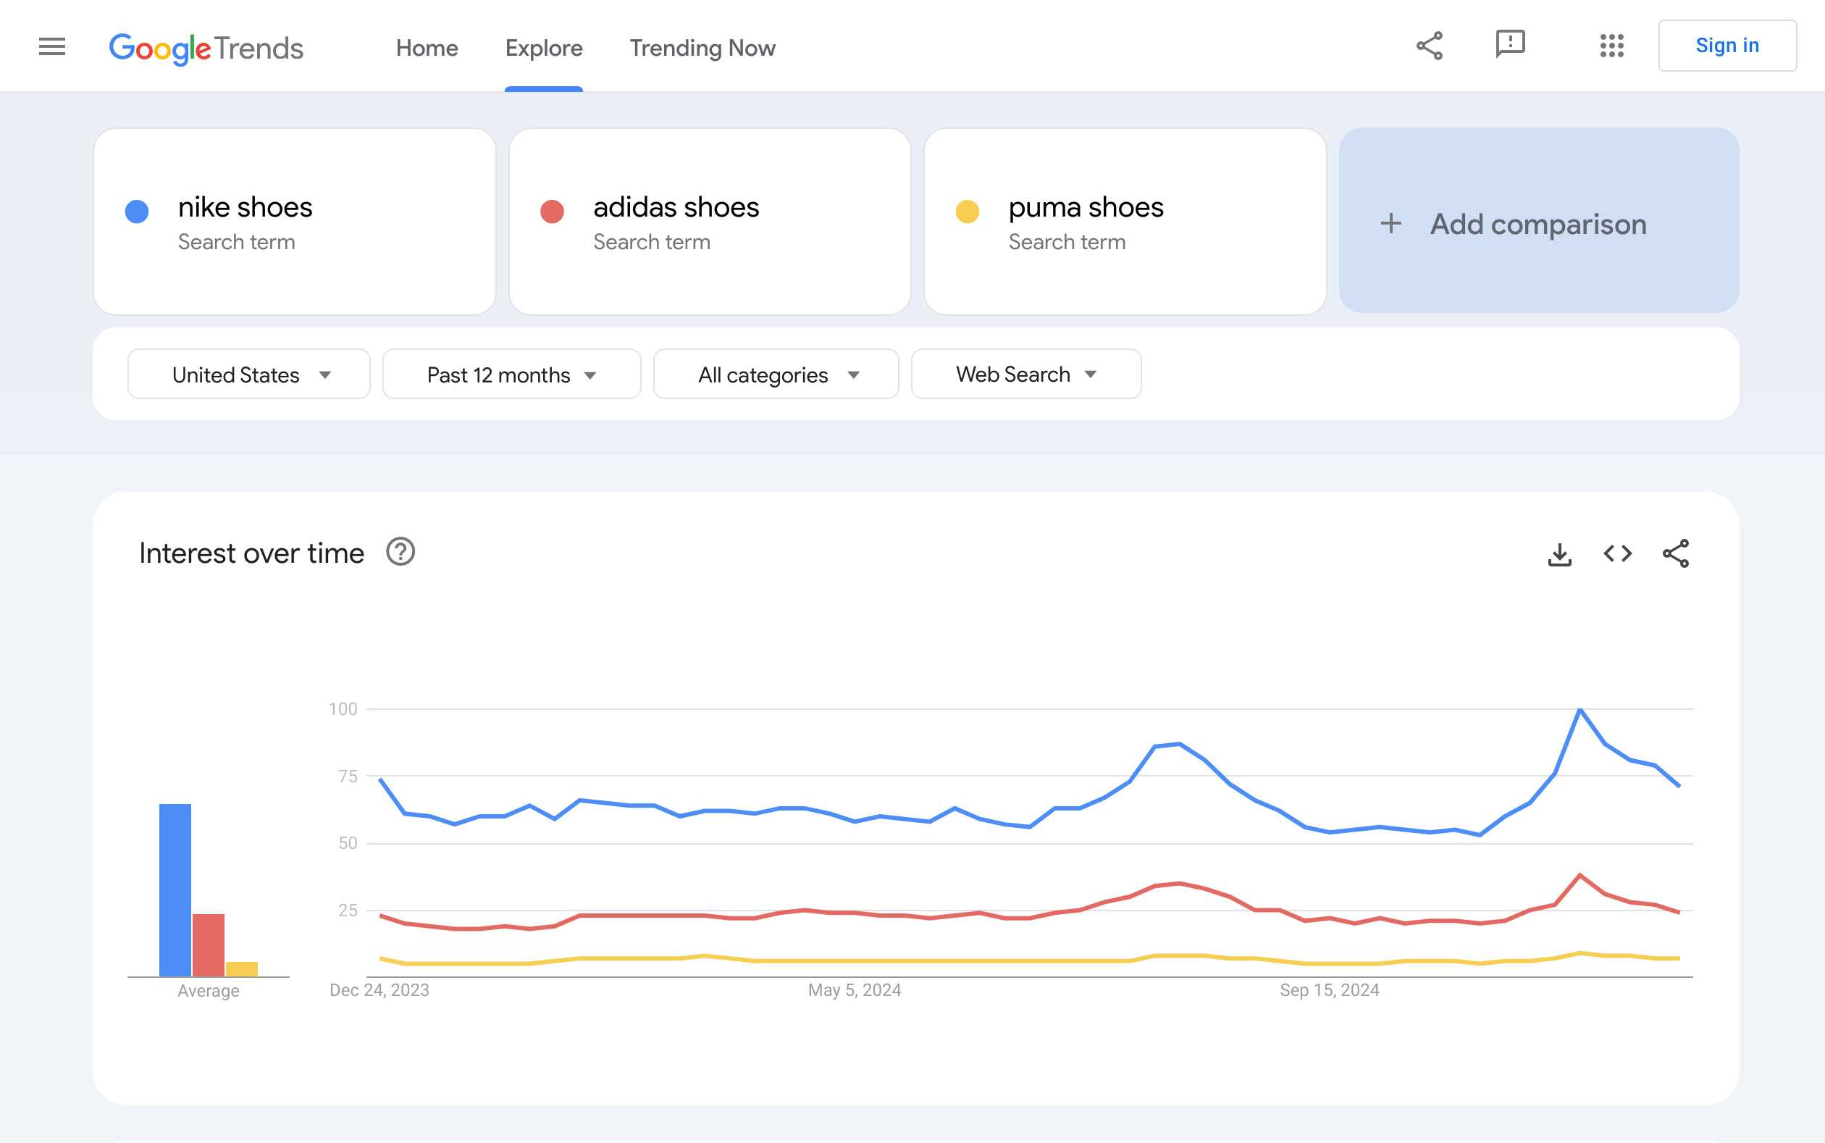This screenshot has width=1825, height=1143.
Task: Click the Sign in button
Action: click(1727, 46)
